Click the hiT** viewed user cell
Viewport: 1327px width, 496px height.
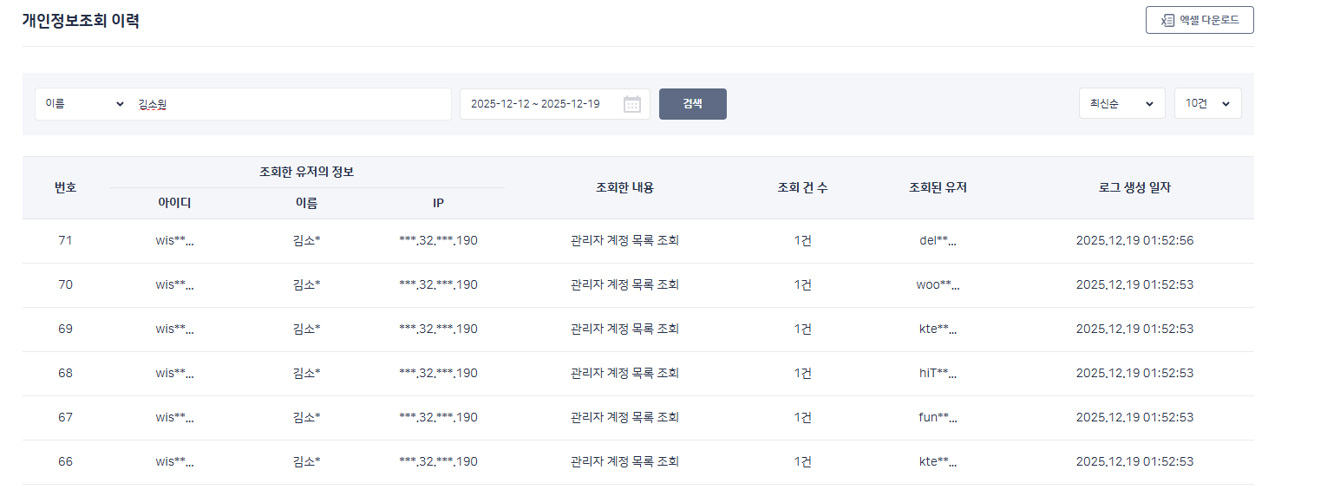(x=938, y=374)
